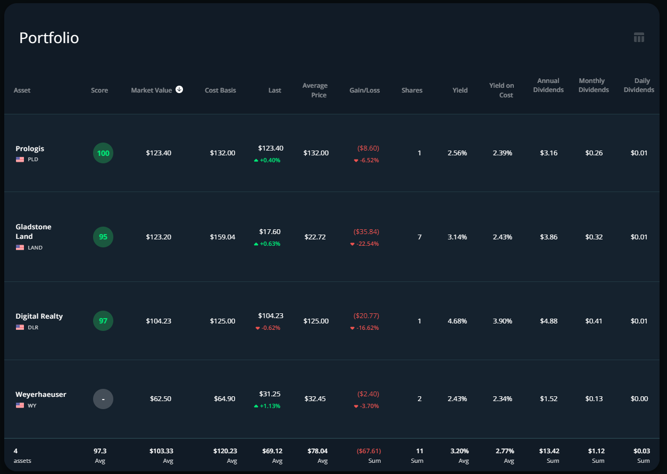Viewport: 667px width, 474px height.
Task: Click the LAND ticker symbol
Action: pyautogui.click(x=35, y=247)
